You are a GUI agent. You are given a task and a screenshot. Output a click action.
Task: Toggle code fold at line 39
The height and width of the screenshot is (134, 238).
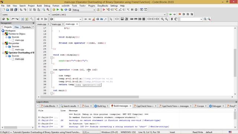(52, 93)
